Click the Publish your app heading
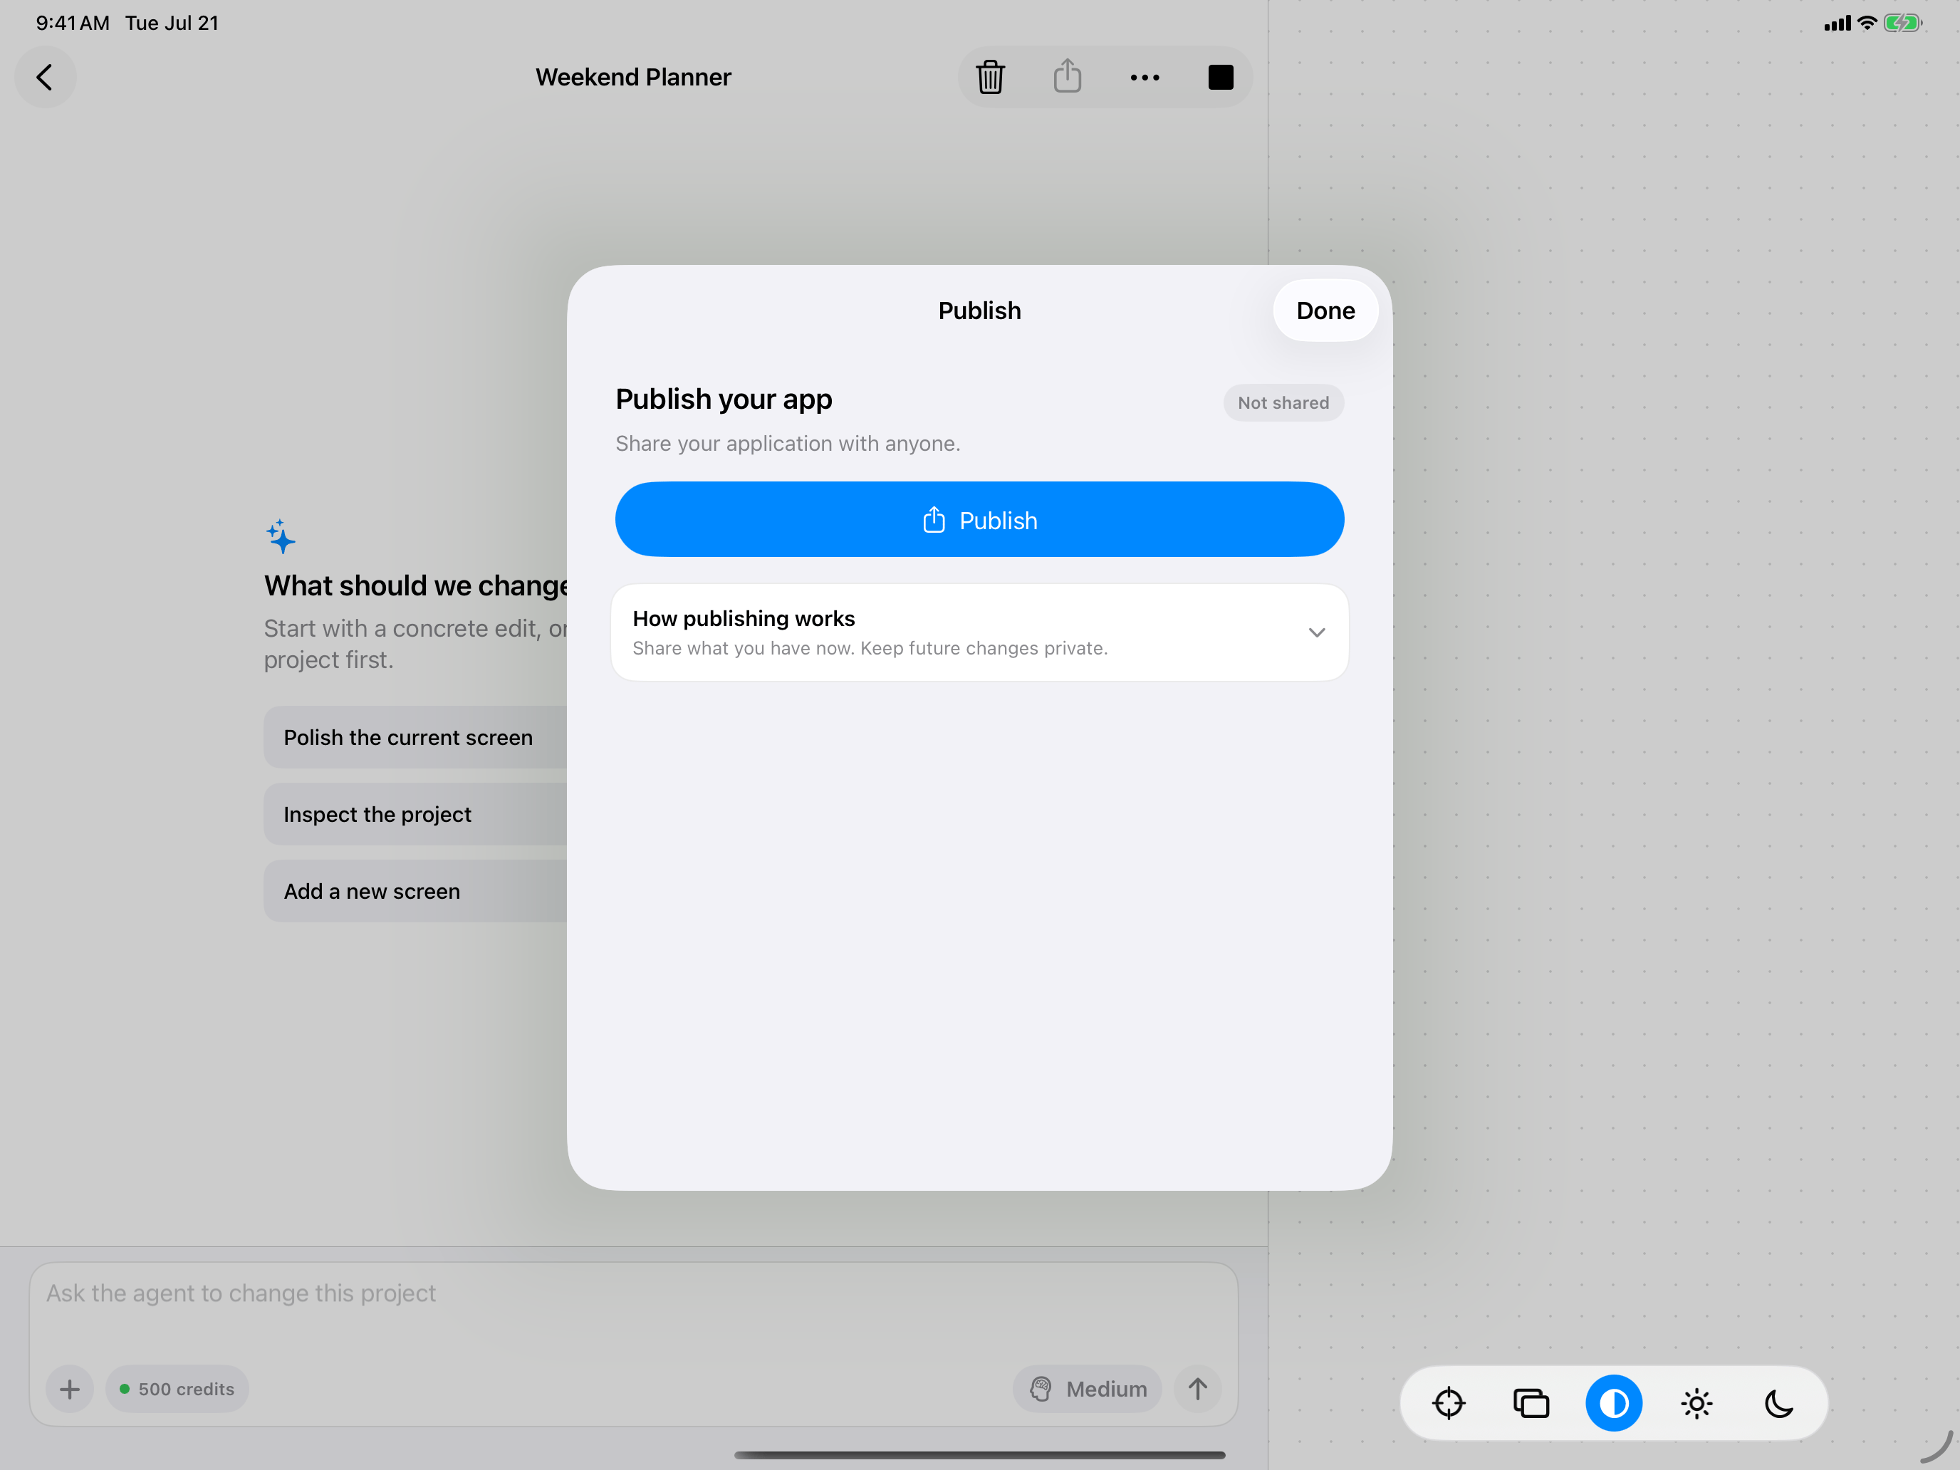Image resolution: width=1960 pixels, height=1470 pixels. [x=724, y=400]
